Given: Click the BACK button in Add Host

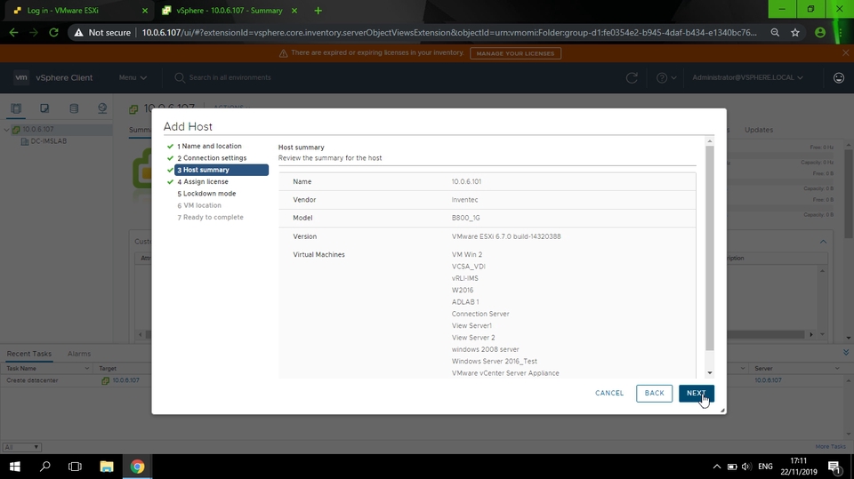Looking at the screenshot, I should (x=654, y=393).
